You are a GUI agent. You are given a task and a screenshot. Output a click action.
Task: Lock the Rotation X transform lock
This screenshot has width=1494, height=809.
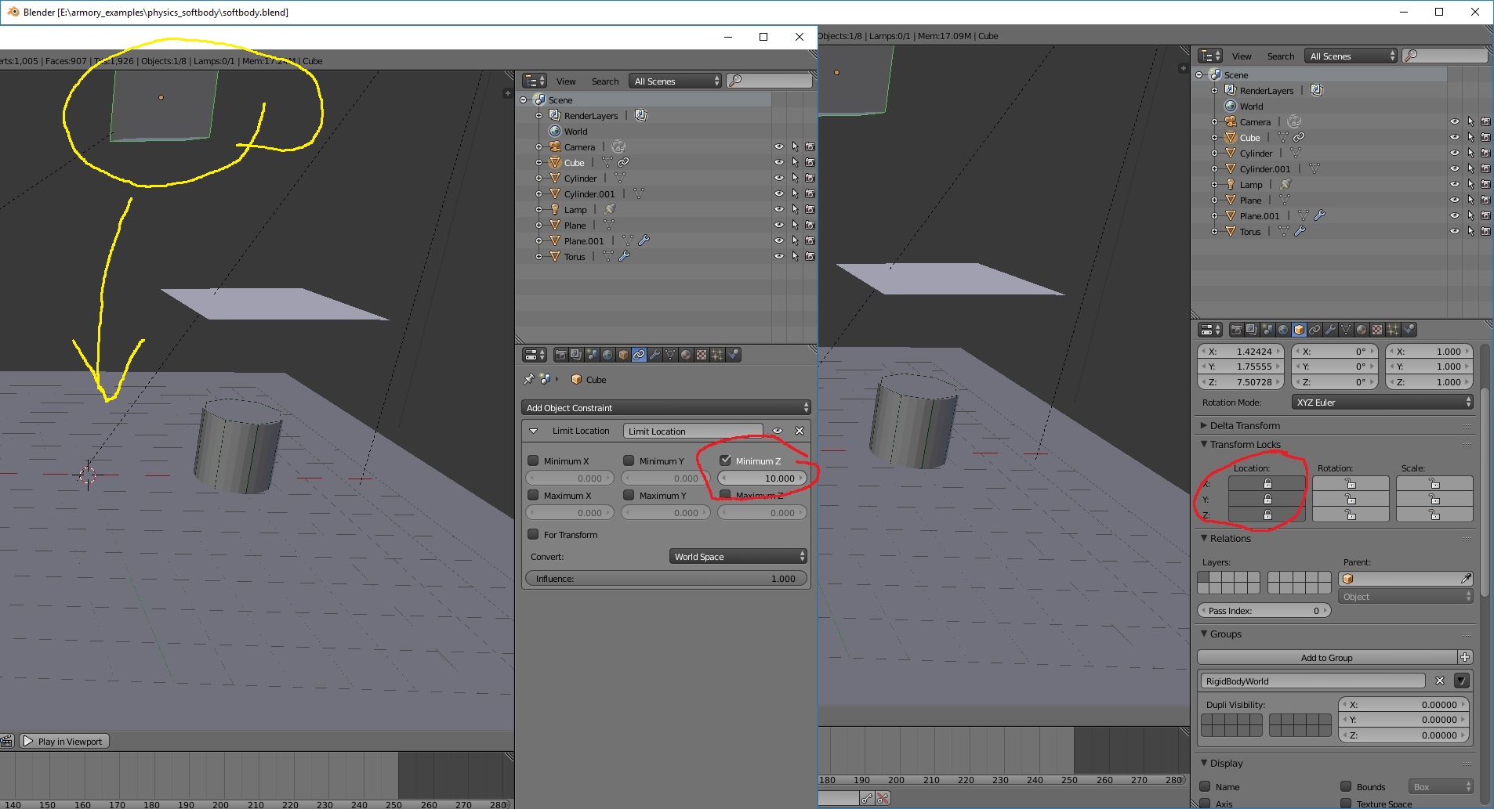coord(1351,483)
